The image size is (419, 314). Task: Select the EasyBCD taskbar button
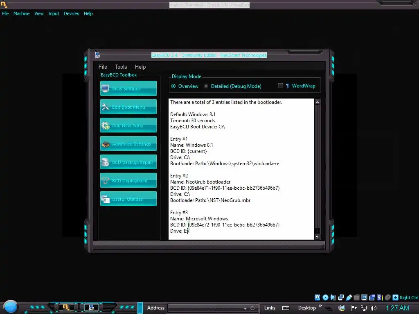[91, 307]
